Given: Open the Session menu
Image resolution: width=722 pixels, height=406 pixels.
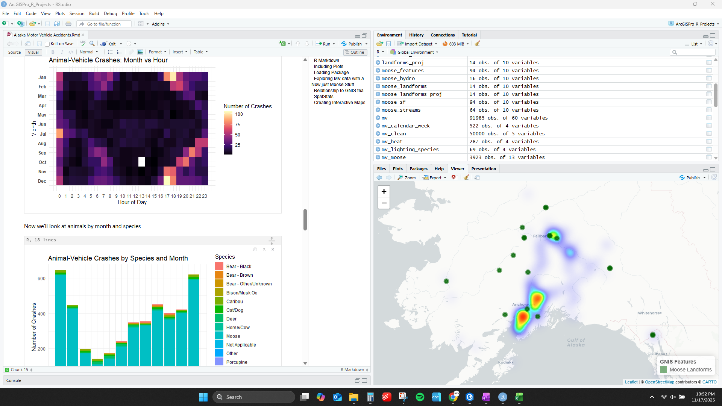Looking at the screenshot, I should 77,14.
